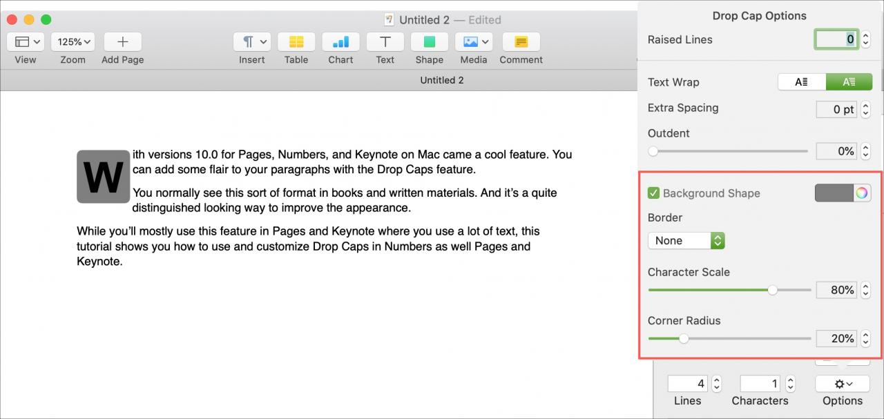Click the Pages document icon in title bar
This screenshot has width=884, height=419.
point(390,19)
